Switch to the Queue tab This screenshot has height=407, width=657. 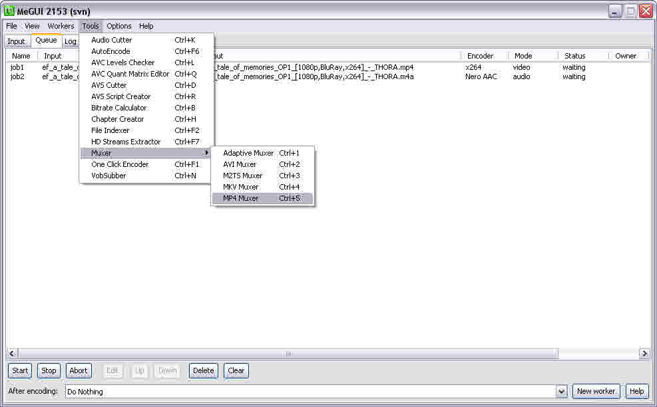[46, 40]
